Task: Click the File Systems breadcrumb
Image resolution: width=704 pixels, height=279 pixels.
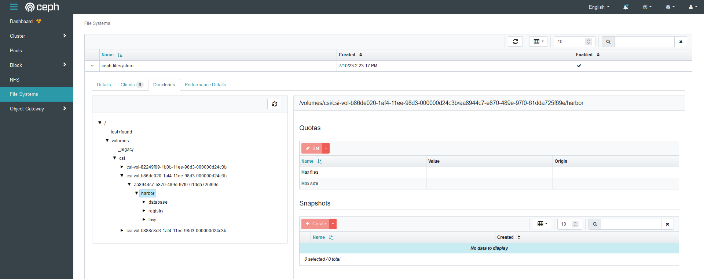Action: pyautogui.click(x=97, y=23)
